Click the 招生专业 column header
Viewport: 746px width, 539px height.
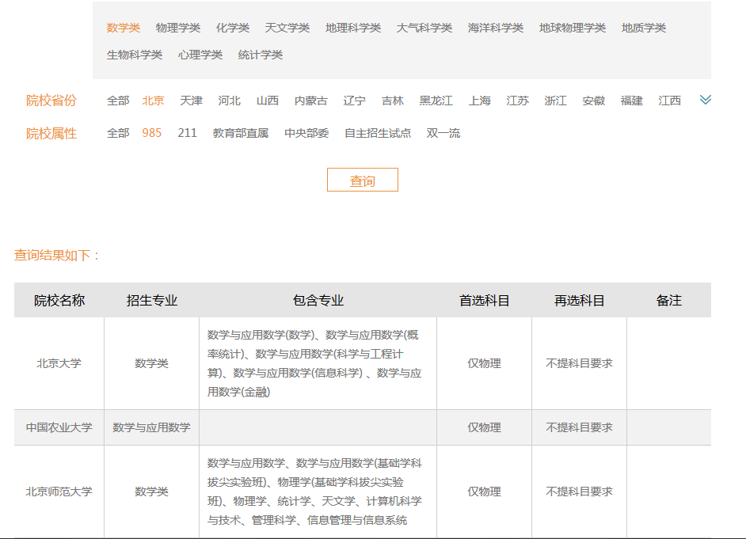coord(152,301)
